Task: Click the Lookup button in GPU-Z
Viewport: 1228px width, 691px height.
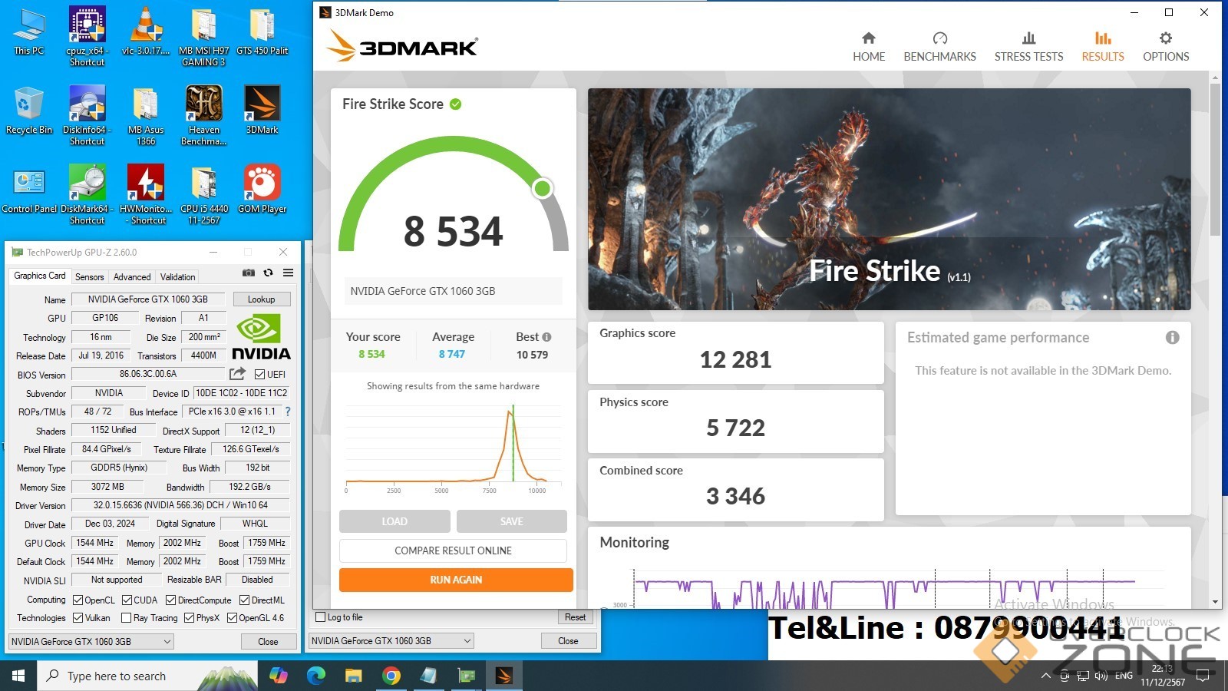Action: (261, 299)
